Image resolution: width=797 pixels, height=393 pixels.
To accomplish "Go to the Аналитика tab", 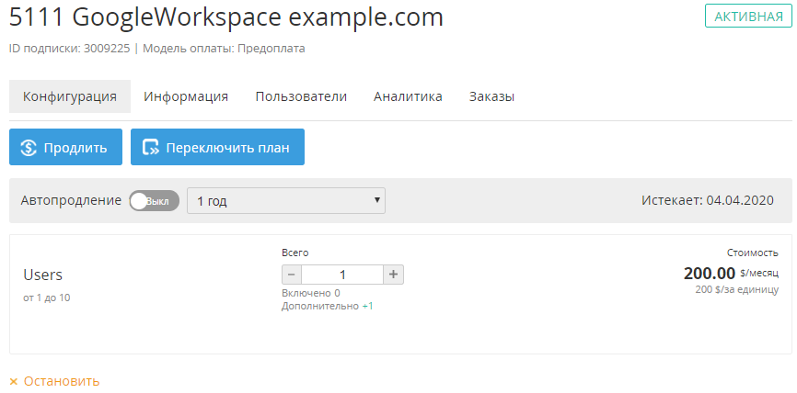I will (408, 96).
